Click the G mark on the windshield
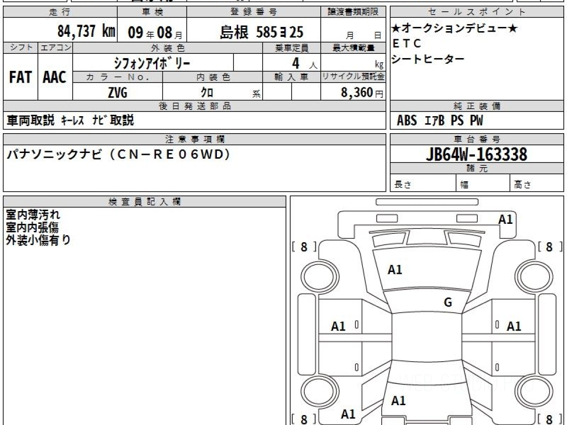The image size is (567, 425). tap(448, 303)
